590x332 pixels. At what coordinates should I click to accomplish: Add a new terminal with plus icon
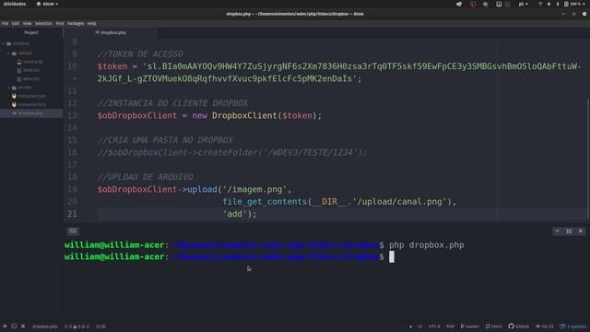click(5, 326)
